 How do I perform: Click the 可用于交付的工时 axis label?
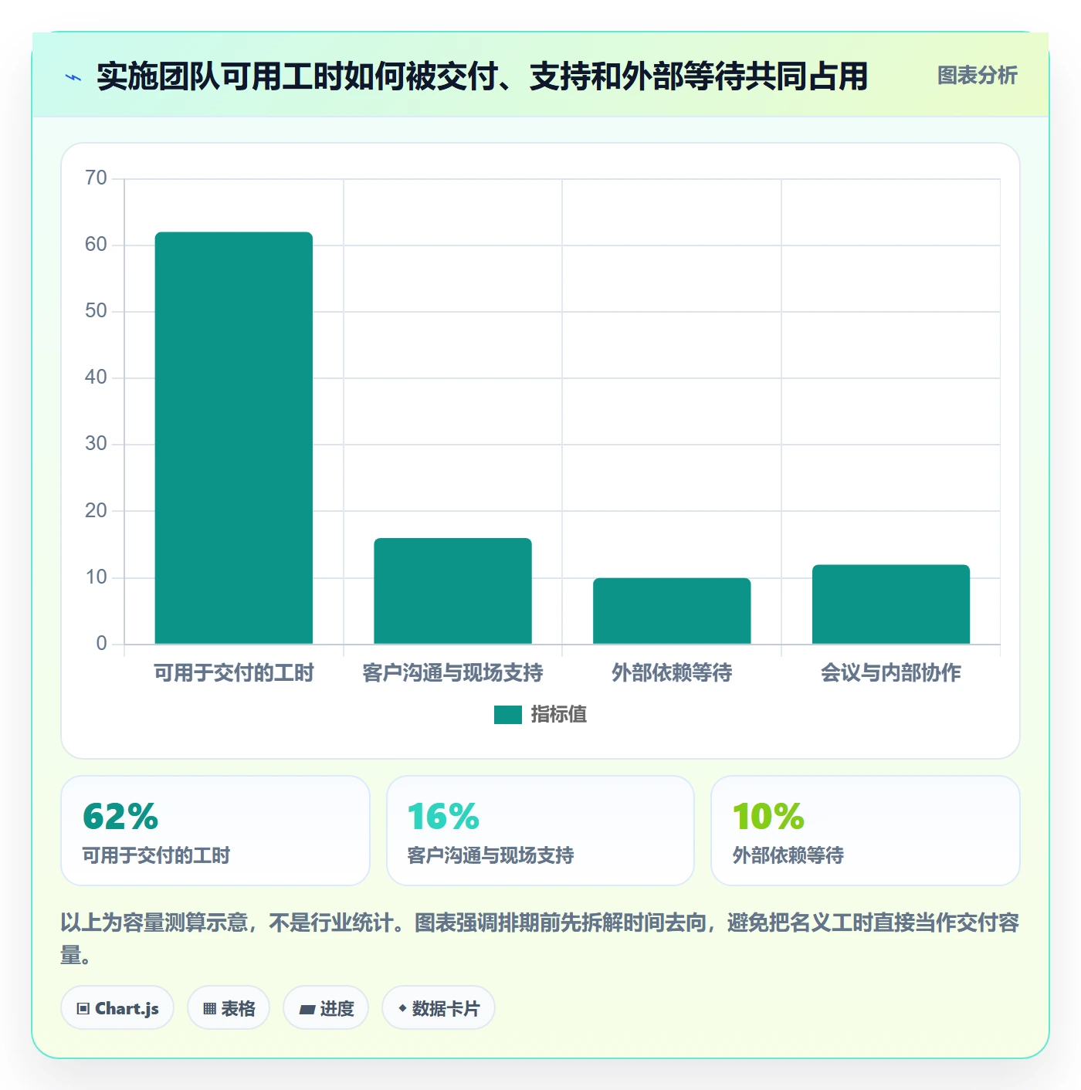pyautogui.click(x=234, y=673)
